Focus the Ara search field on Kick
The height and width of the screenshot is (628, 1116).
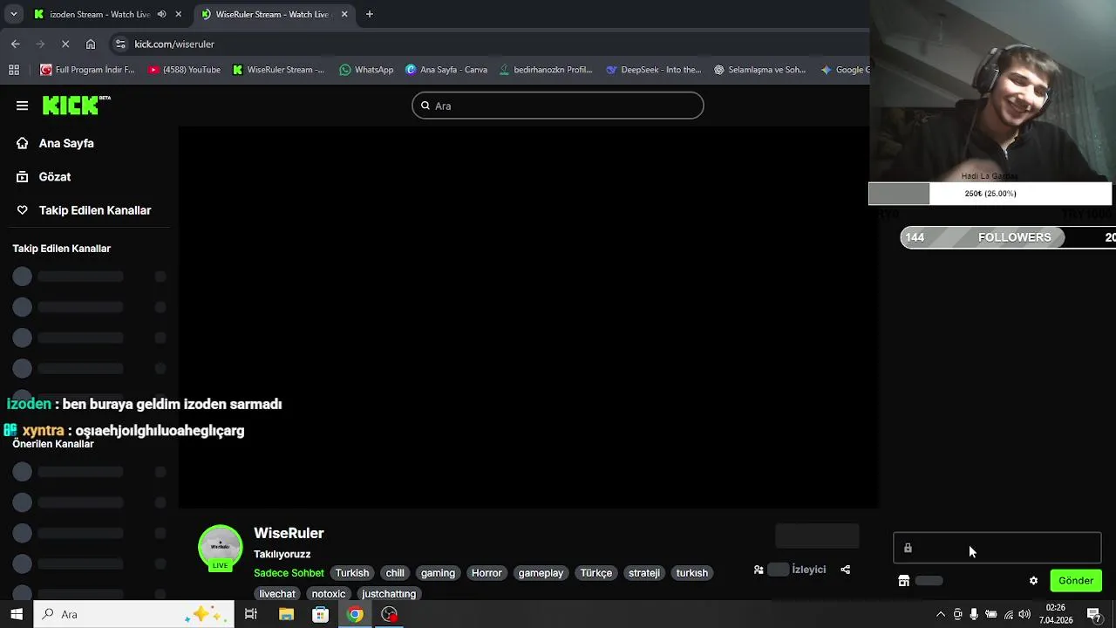[558, 106]
